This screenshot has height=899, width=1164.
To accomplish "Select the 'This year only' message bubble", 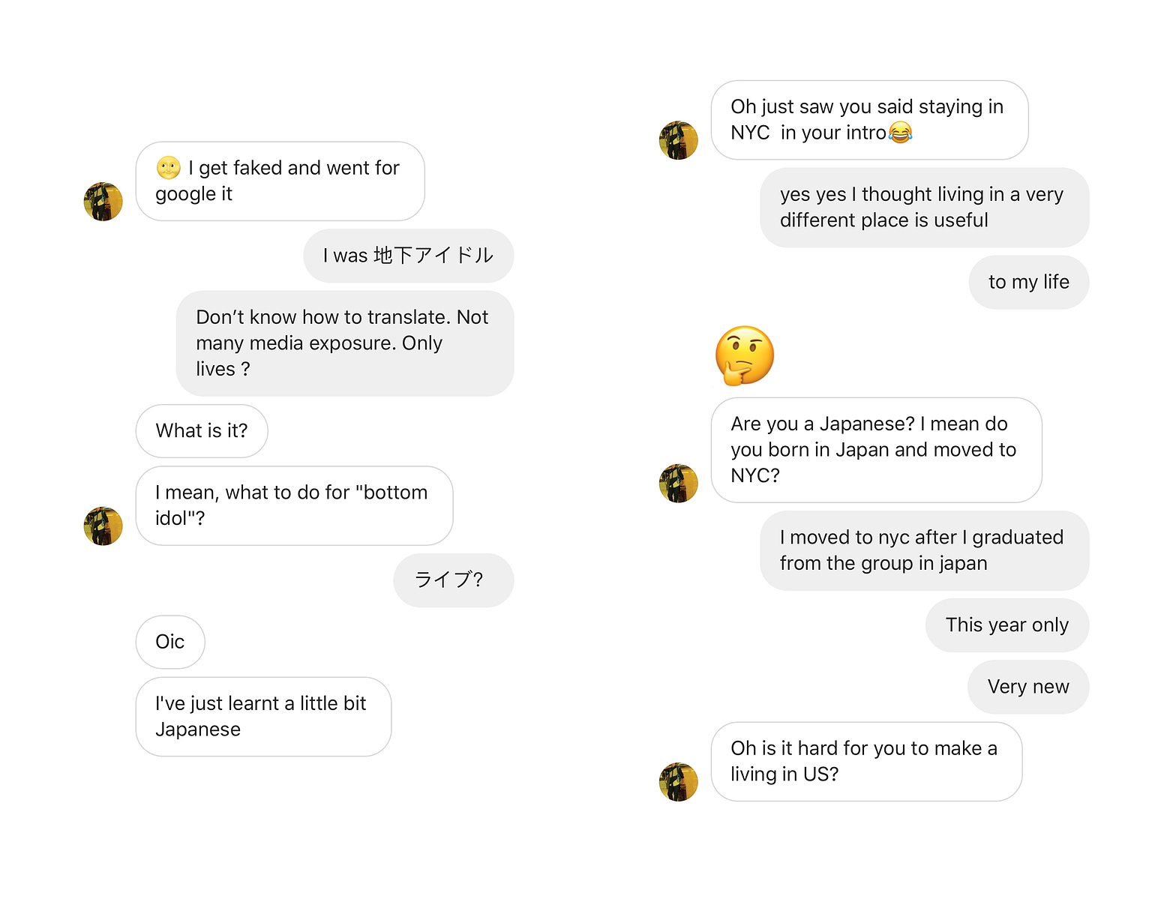I will coord(1007,625).
